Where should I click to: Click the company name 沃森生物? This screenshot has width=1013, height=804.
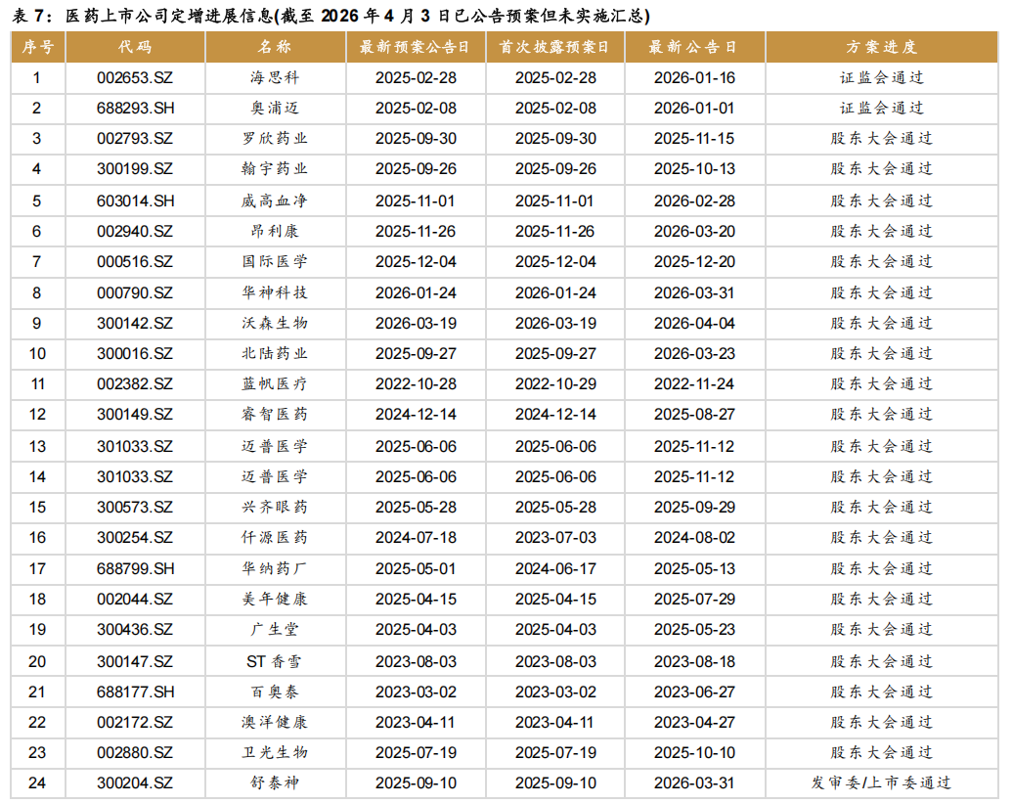point(275,323)
